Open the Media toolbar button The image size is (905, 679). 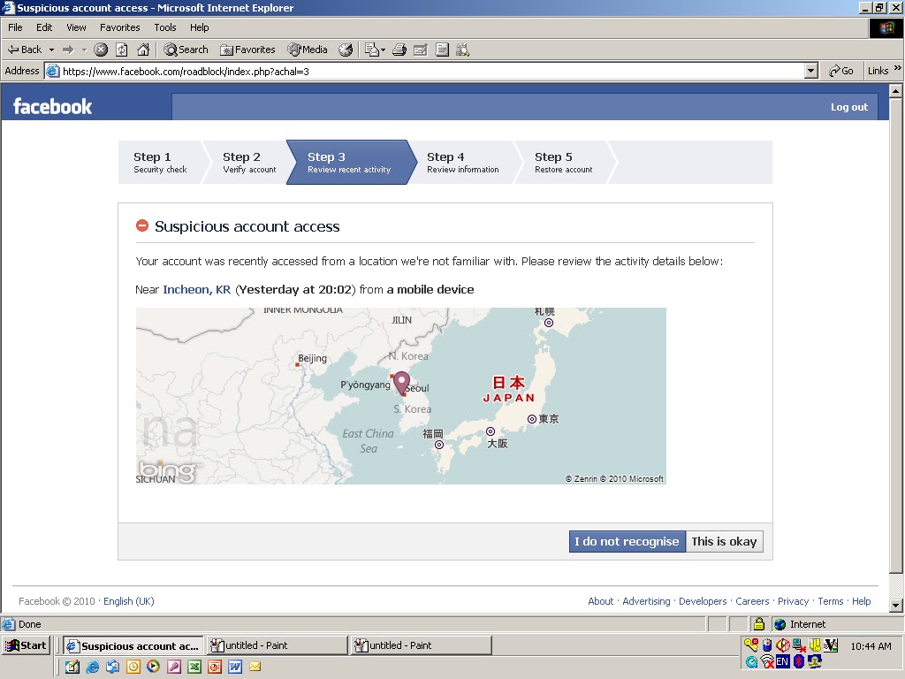[308, 50]
